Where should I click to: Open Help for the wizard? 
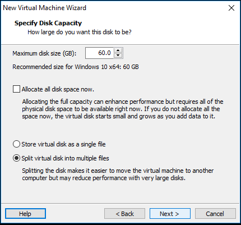[x=25, y=213]
